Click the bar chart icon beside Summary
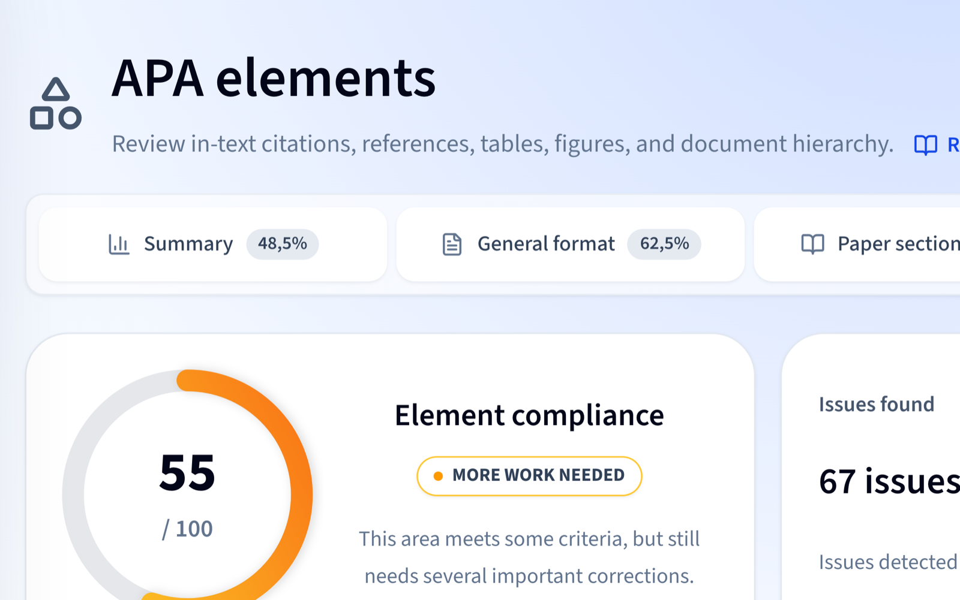 [x=119, y=244]
